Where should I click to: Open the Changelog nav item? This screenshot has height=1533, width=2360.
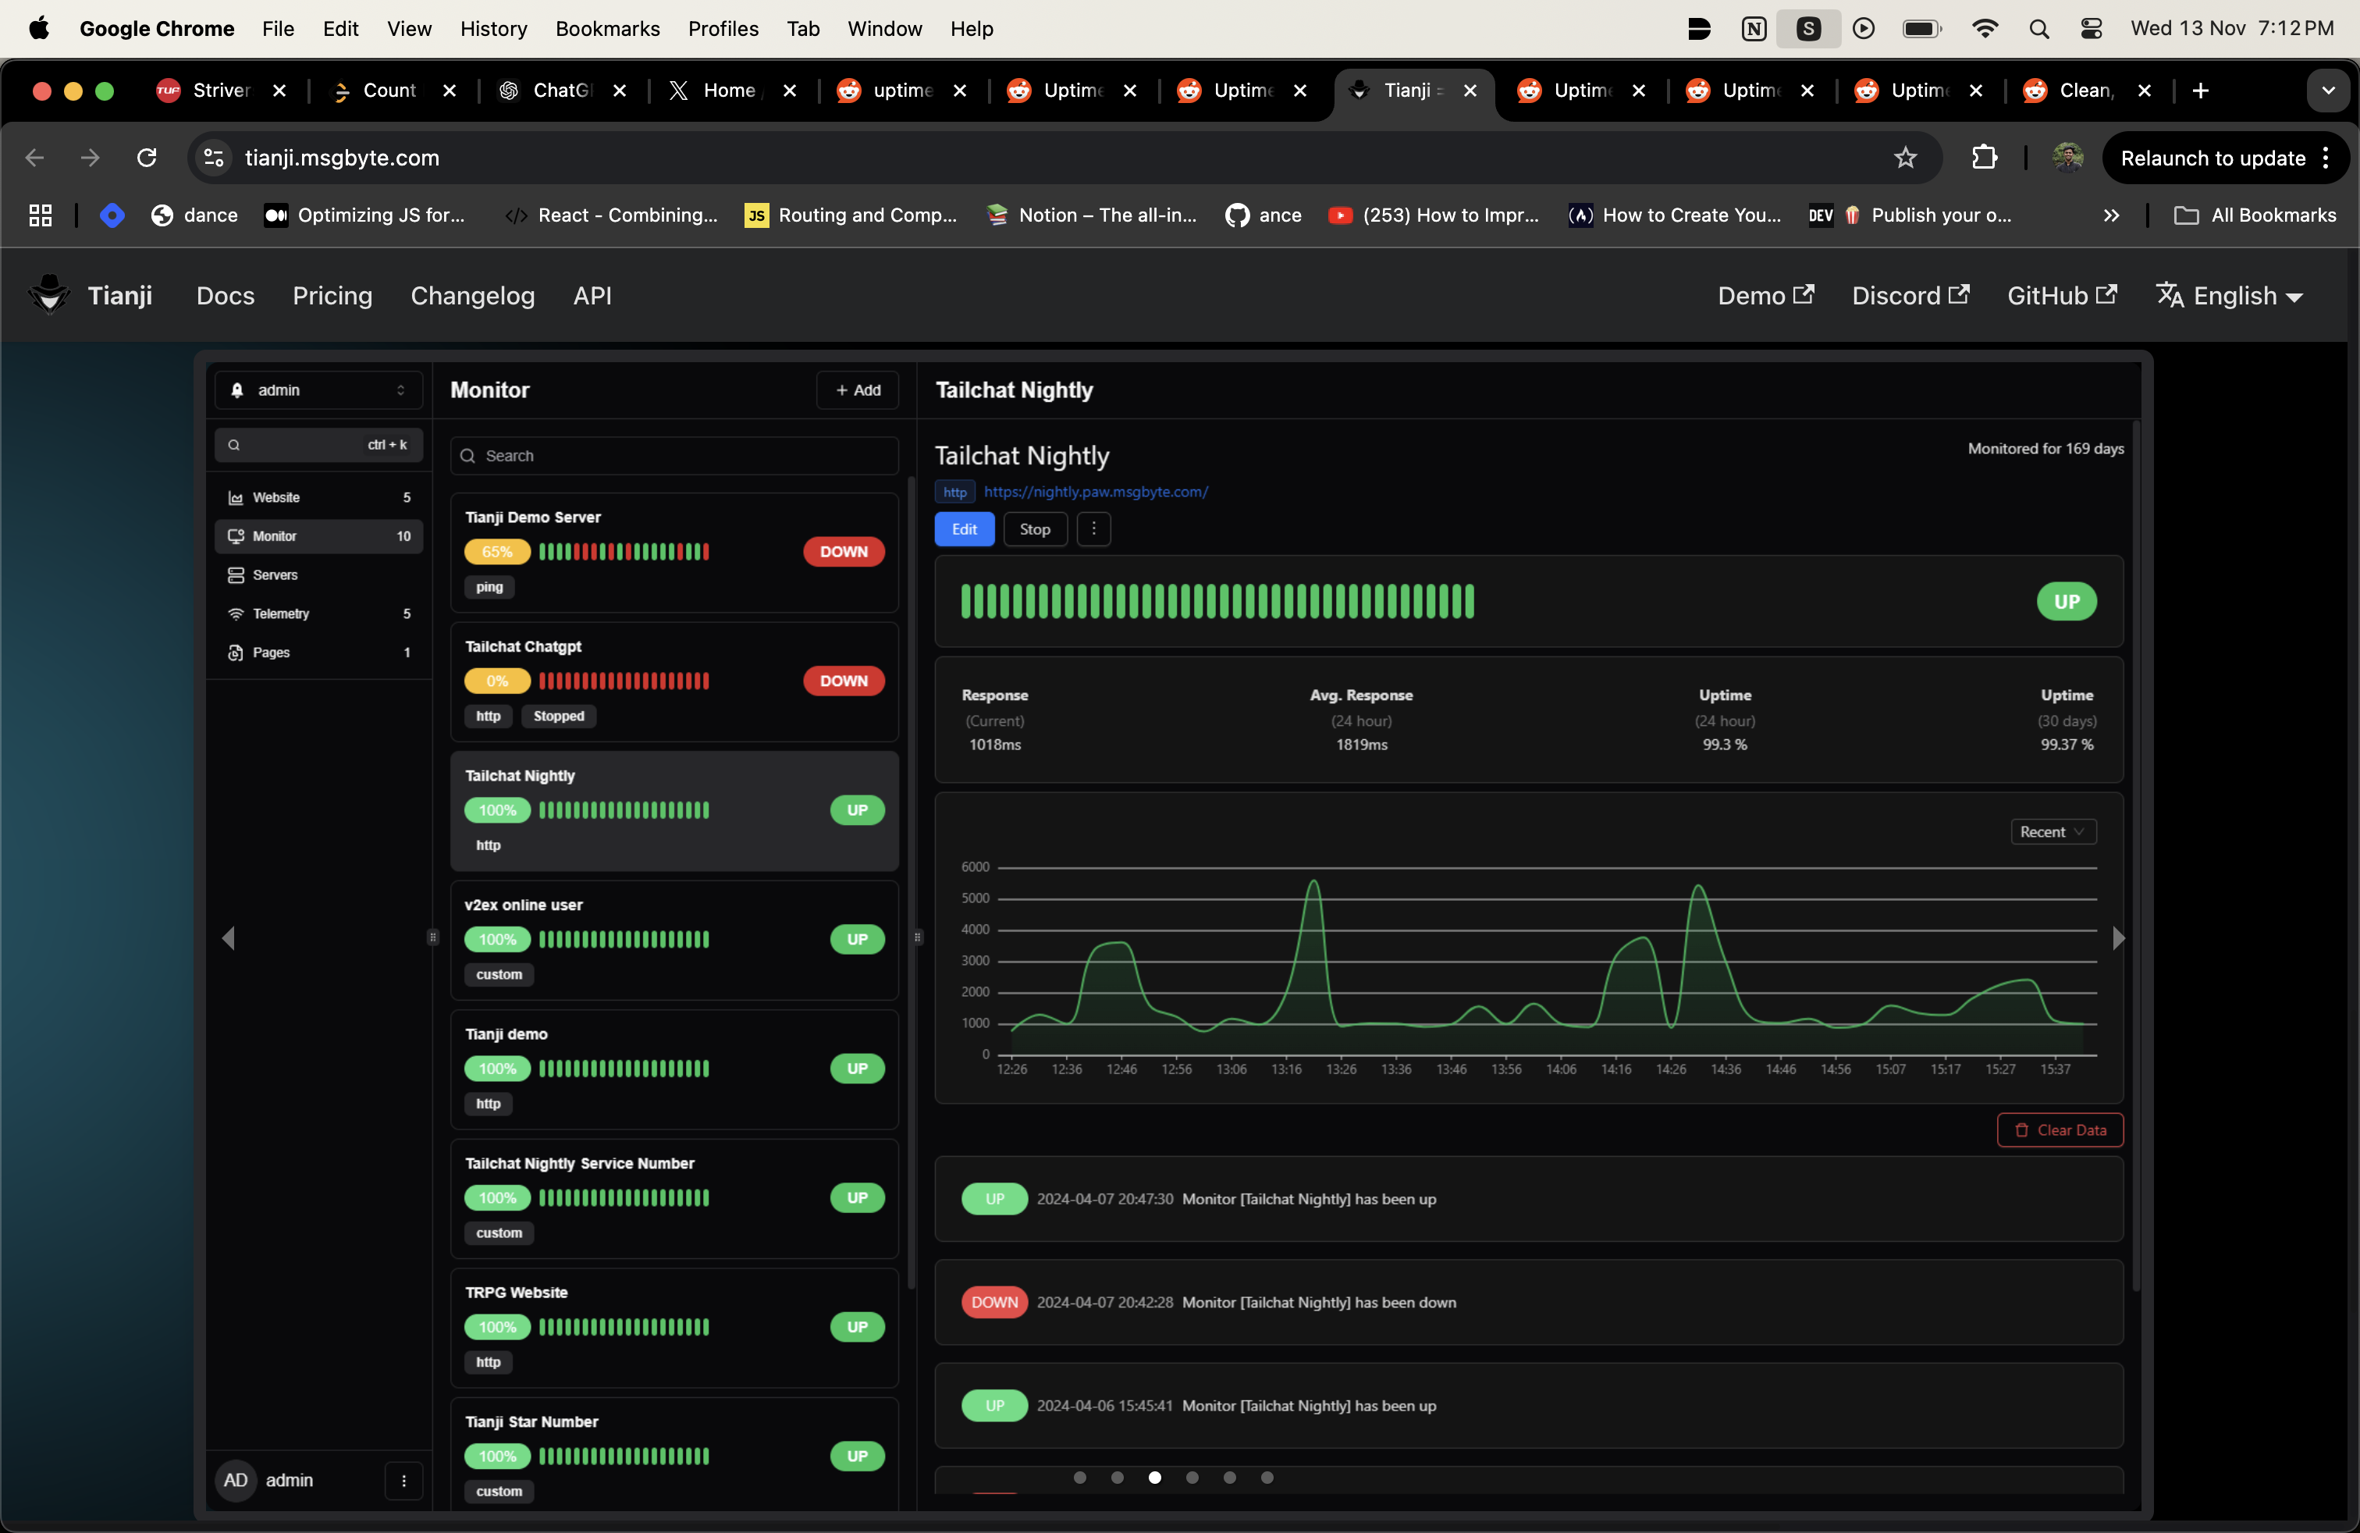tap(472, 296)
